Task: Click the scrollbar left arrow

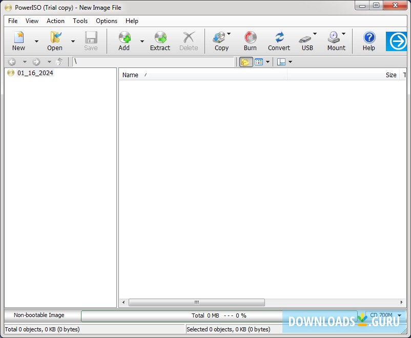Action: point(124,302)
